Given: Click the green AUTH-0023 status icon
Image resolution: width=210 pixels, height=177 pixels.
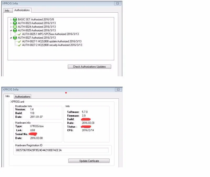Looking at the screenshot, I should (x=15, y=23).
